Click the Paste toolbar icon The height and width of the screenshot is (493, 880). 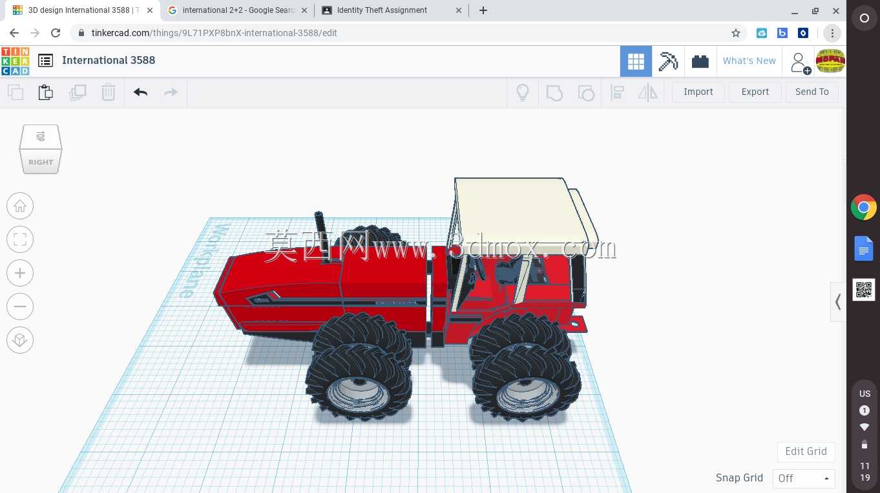tap(46, 92)
